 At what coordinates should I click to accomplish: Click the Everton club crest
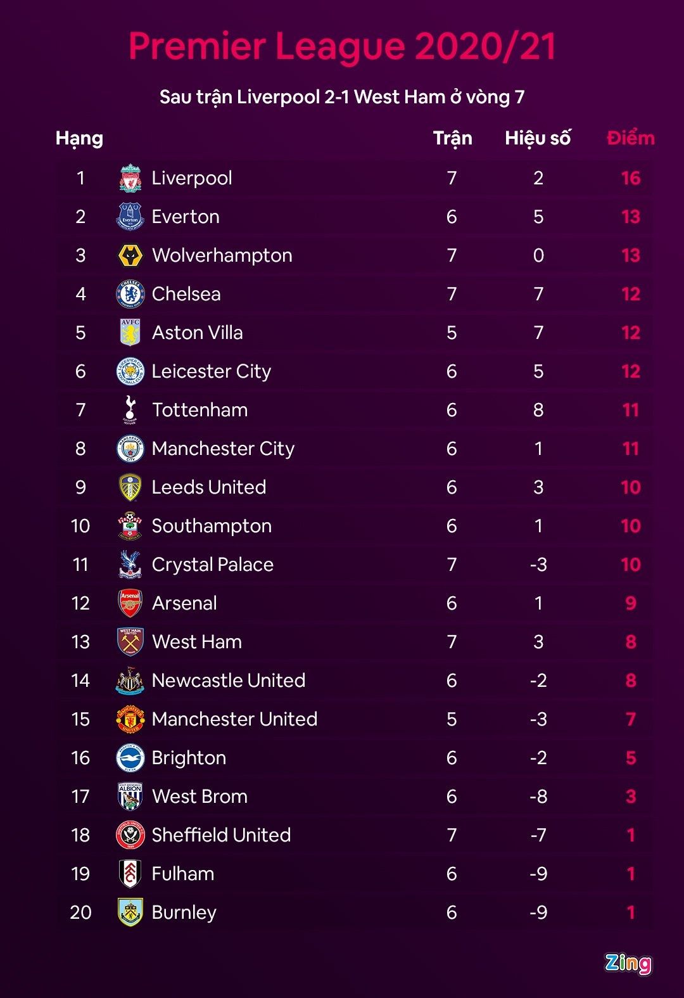[x=130, y=217]
